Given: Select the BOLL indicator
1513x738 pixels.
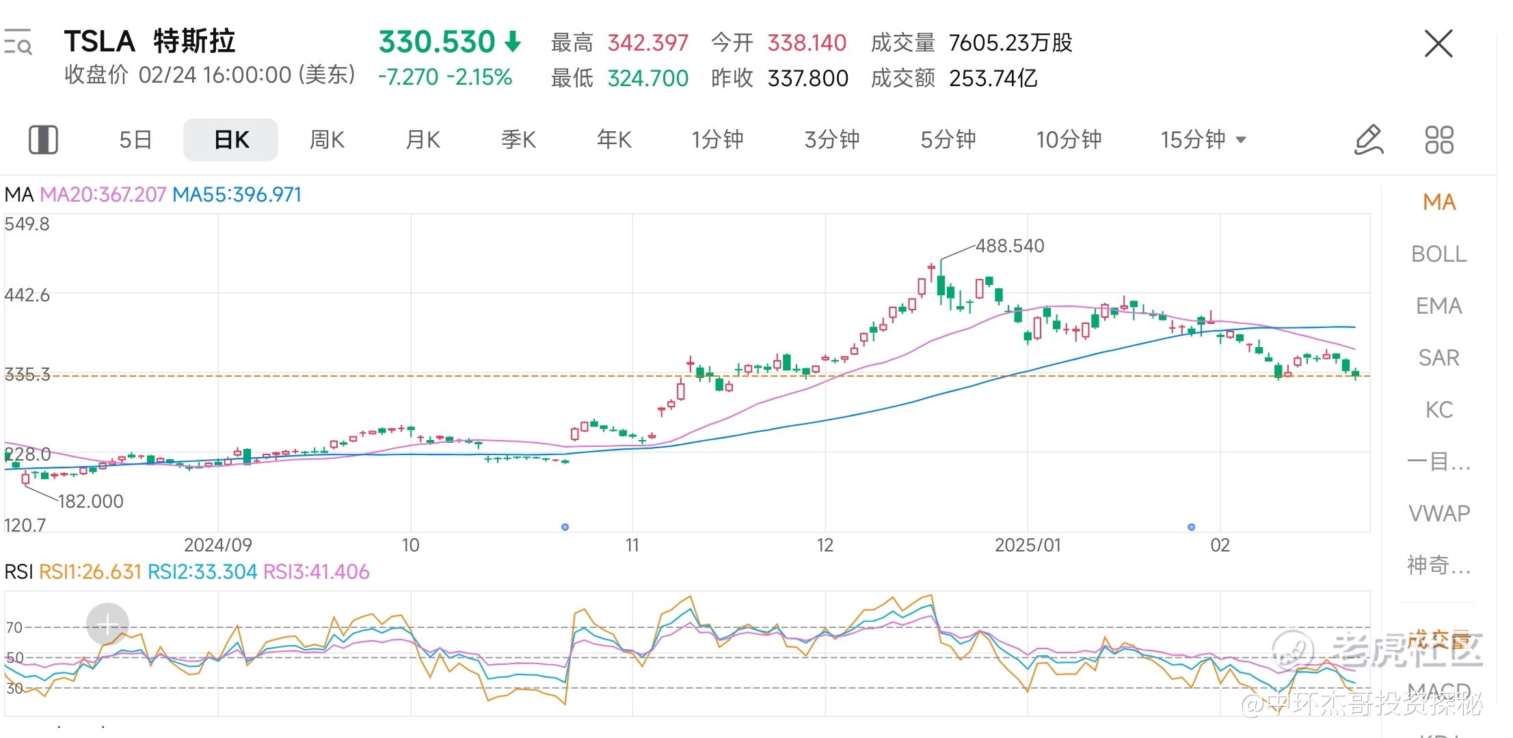Looking at the screenshot, I should pyautogui.click(x=1439, y=254).
